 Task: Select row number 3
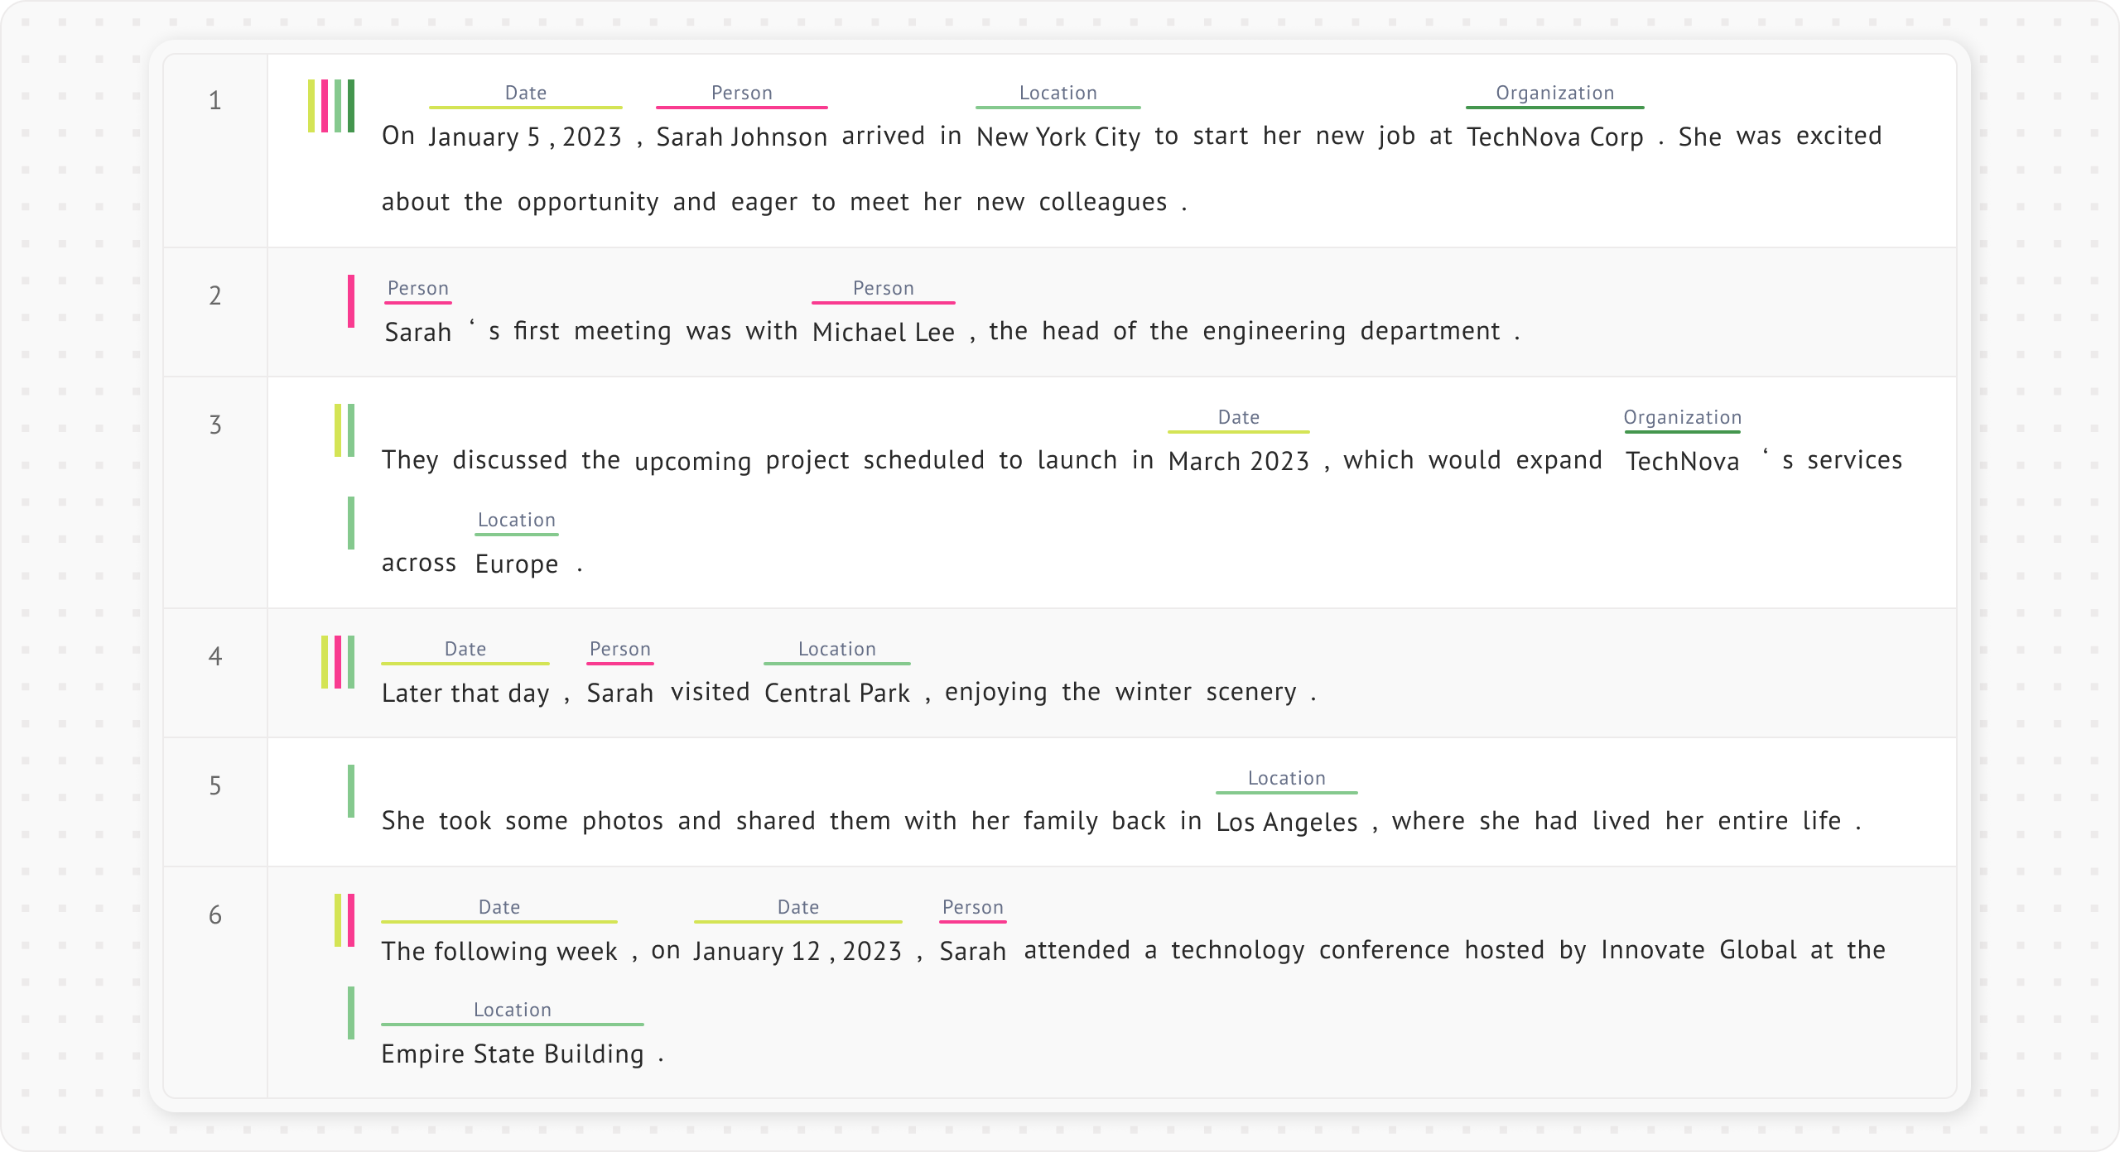(215, 425)
